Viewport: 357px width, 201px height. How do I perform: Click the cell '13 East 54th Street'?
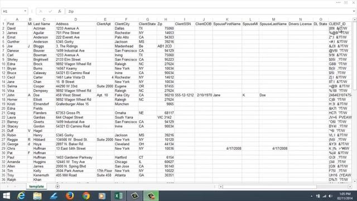point(76,149)
